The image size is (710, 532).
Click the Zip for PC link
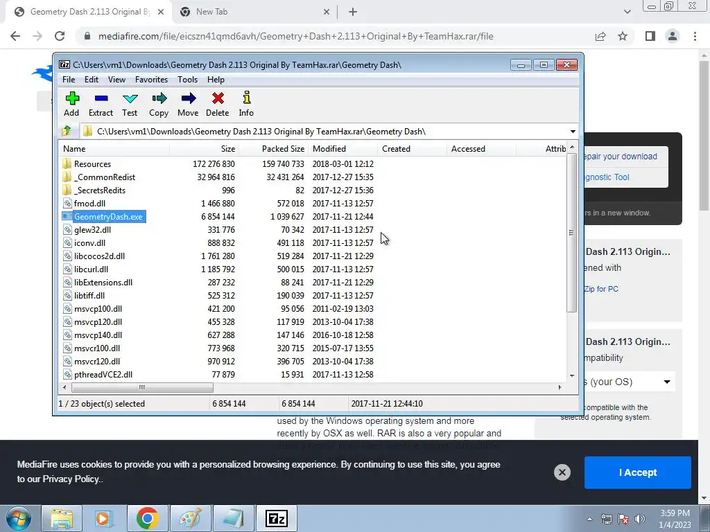[601, 289]
